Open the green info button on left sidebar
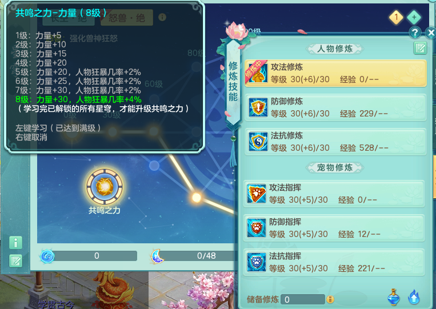 (x=15, y=243)
